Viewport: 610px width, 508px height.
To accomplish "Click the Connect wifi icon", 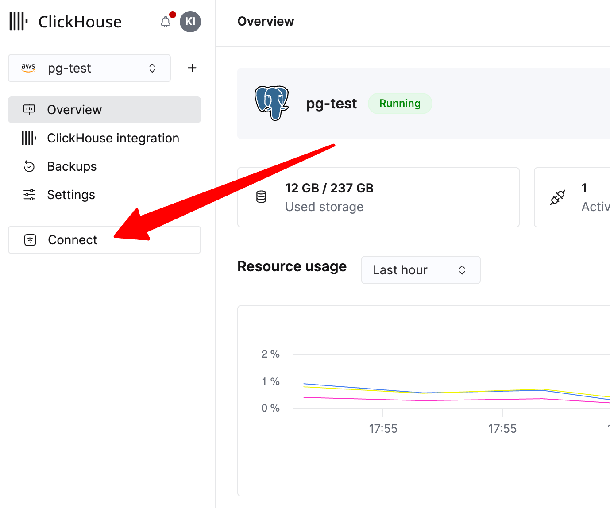I will [29, 239].
